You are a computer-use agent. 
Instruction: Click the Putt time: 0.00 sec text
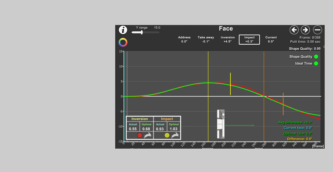pos(306,42)
